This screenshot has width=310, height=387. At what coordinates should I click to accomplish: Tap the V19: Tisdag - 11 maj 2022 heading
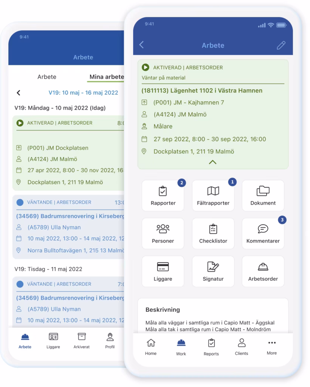coord(48,269)
